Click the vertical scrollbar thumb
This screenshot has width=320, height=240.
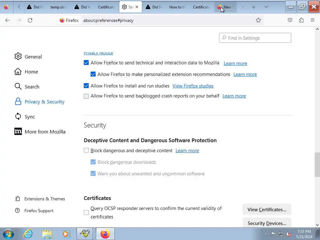tap(317, 165)
